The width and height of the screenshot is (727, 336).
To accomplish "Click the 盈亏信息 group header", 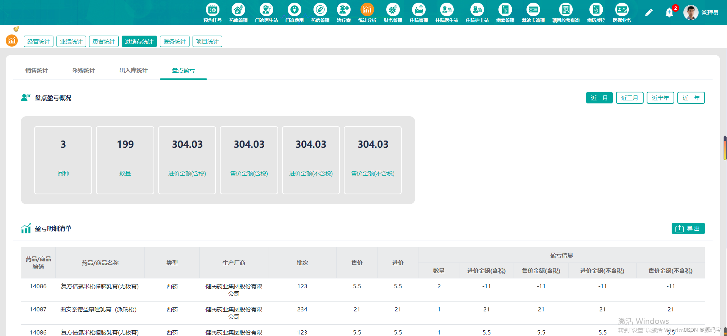I will (561, 255).
